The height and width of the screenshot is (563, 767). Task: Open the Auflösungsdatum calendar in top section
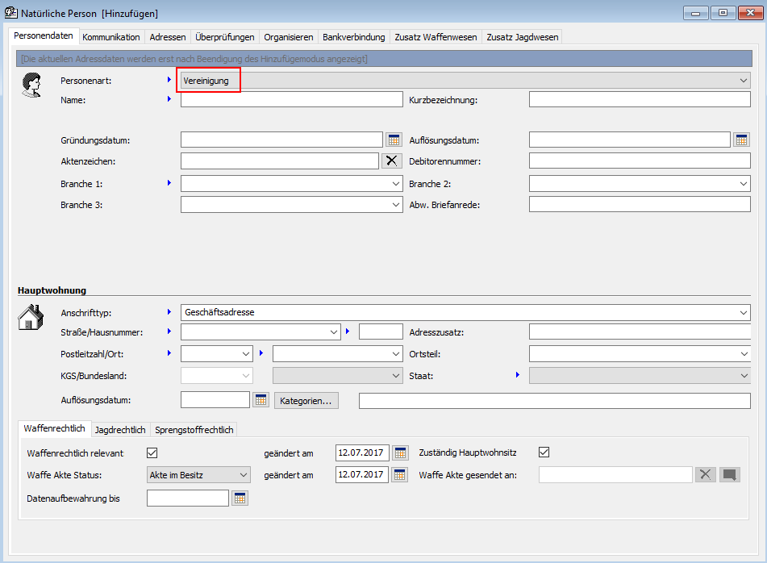(x=742, y=140)
